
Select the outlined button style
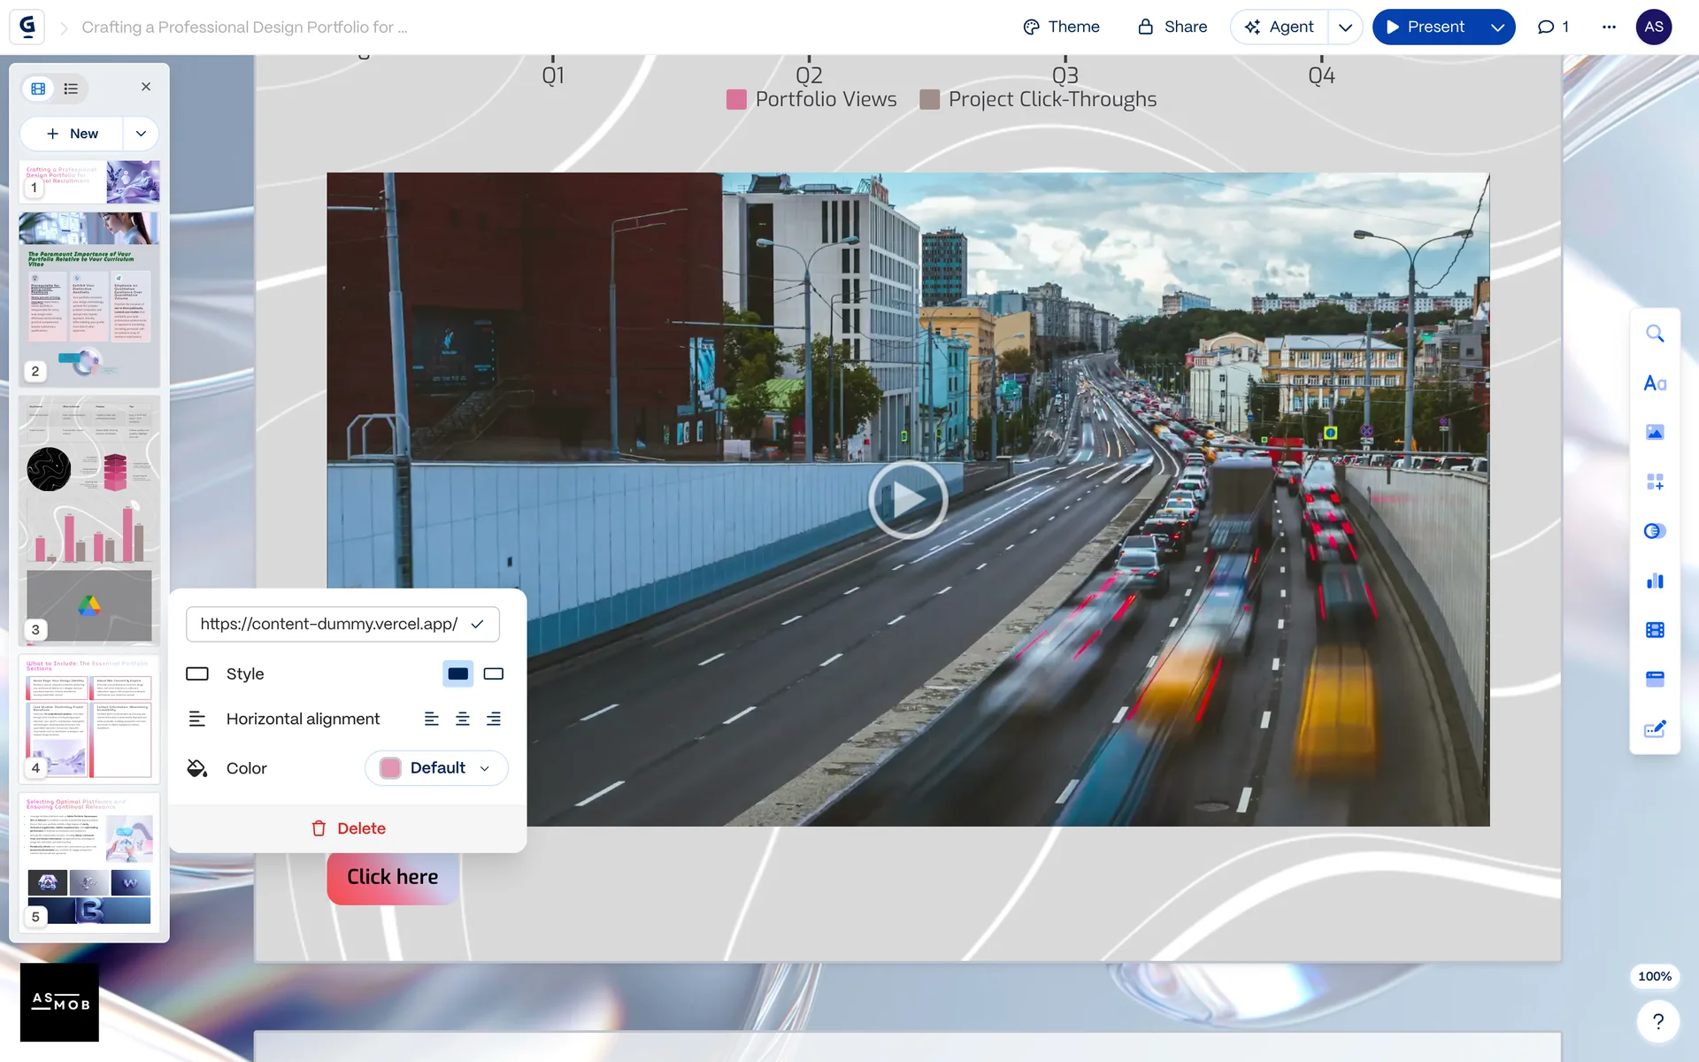(x=494, y=673)
